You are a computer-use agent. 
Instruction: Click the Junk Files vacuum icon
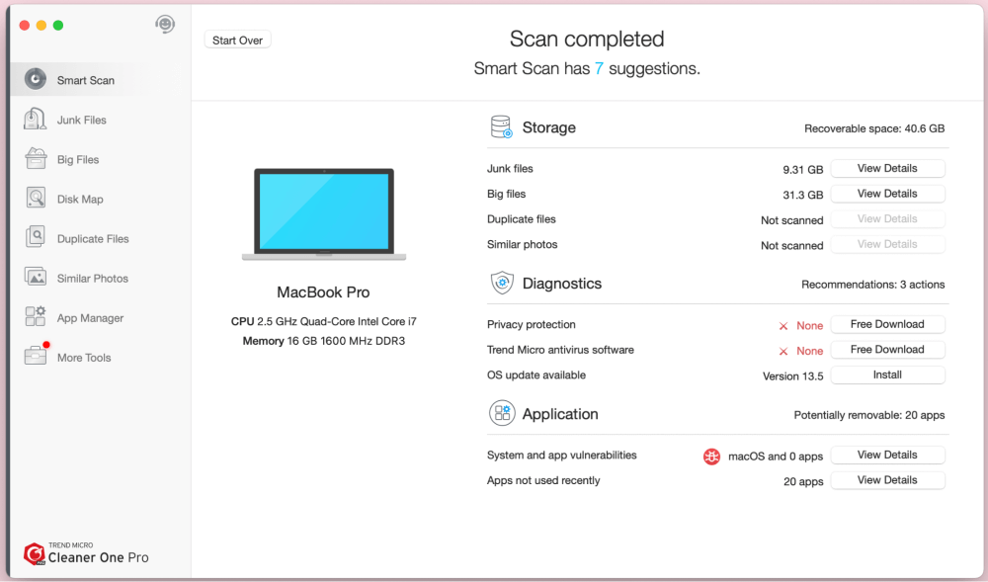click(35, 119)
